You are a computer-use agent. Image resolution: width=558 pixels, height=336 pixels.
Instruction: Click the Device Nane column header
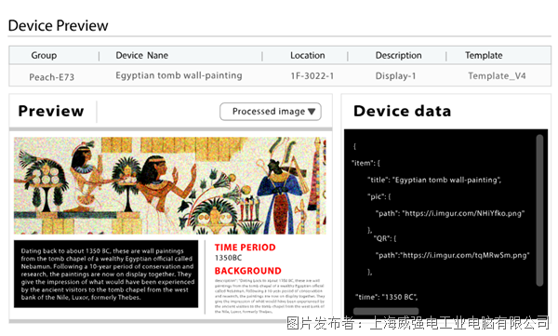tap(142, 55)
